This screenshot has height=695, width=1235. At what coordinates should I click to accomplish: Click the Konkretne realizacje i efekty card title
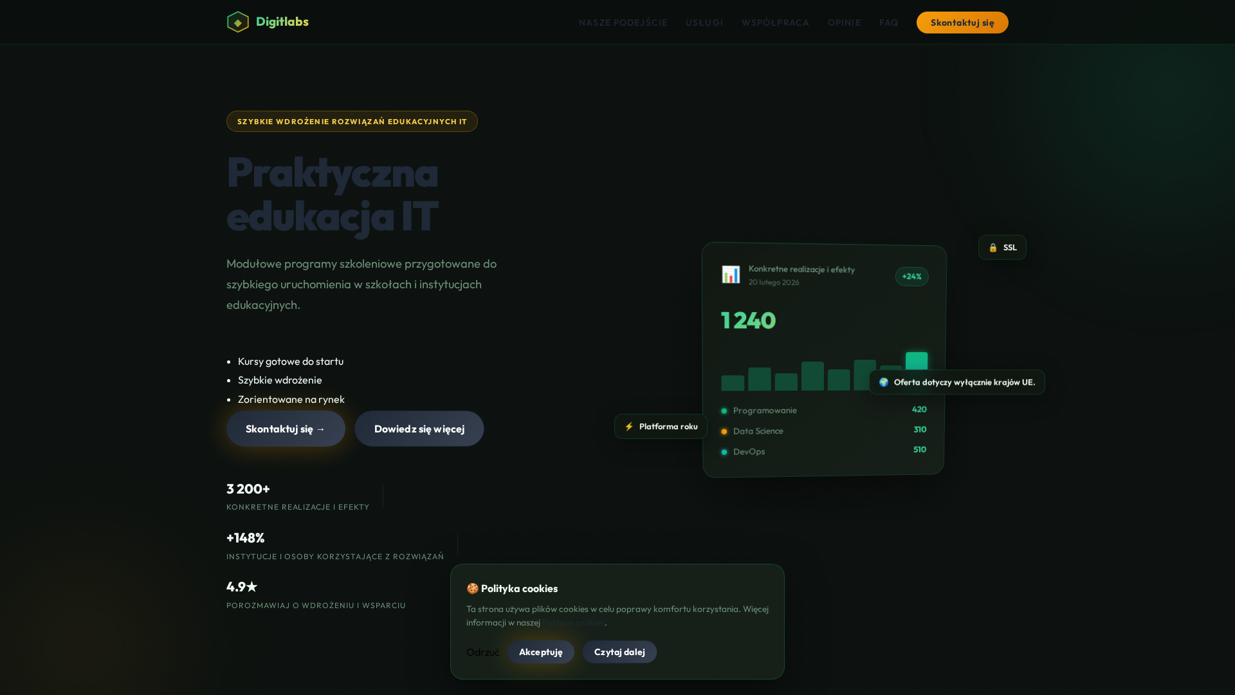(x=801, y=269)
